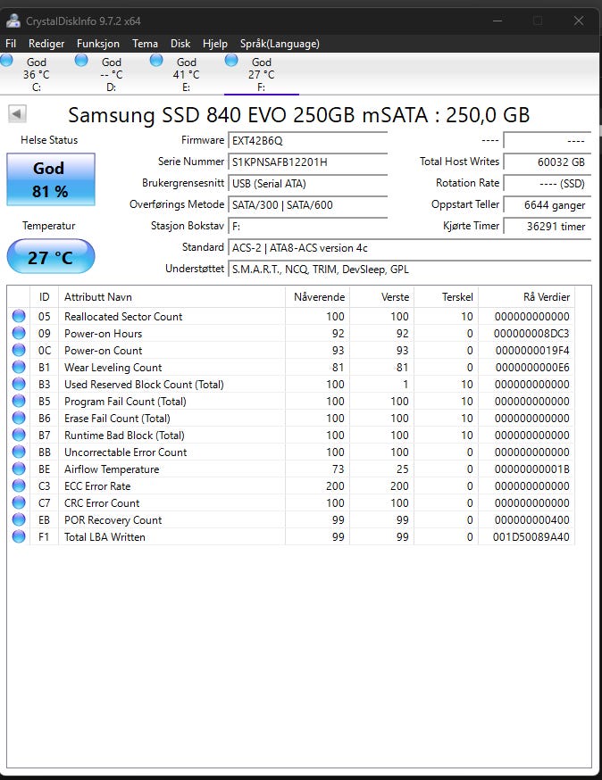Screen dimensions: 602x780
Task: Click status orb for Uncorrectable Error Count
Action: pyautogui.click(x=19, y=452)
